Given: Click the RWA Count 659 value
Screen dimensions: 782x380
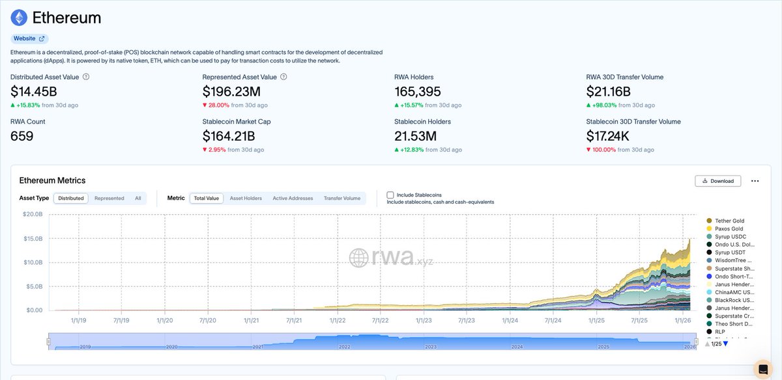Looking at the screenshot, I should tap(22, 136).
